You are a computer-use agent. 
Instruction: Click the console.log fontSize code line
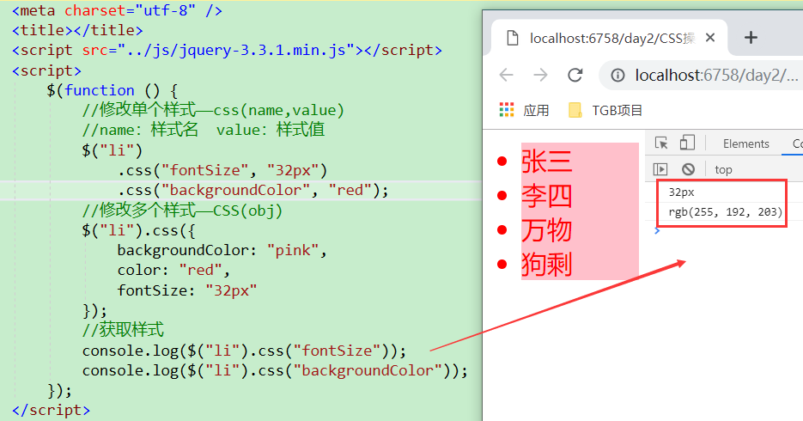point(244,351)
